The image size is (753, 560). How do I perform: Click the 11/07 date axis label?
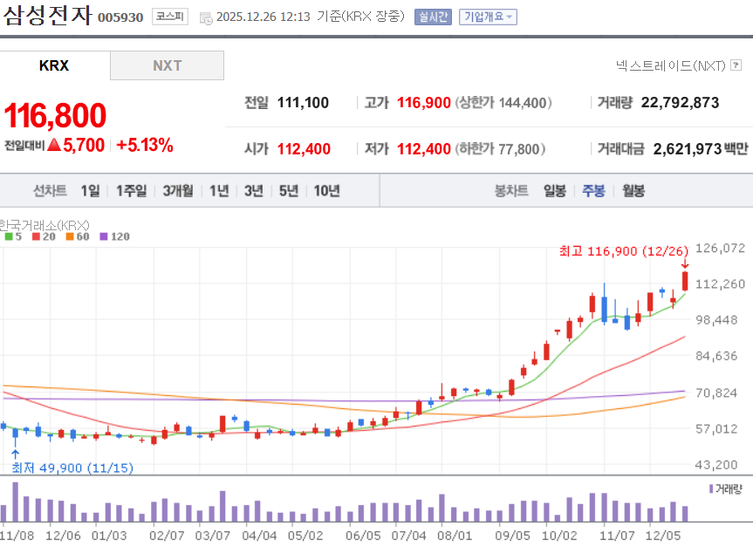[x=617, y=536]
